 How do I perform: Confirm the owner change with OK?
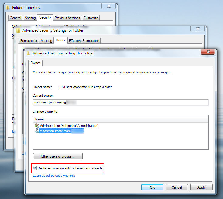pyautogui.click(x=152, y=187)
